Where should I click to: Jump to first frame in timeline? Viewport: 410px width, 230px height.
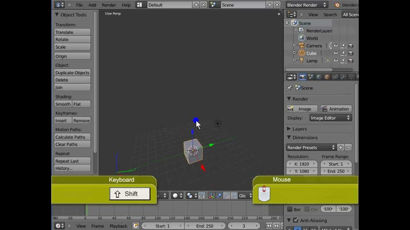click(269, 226)
